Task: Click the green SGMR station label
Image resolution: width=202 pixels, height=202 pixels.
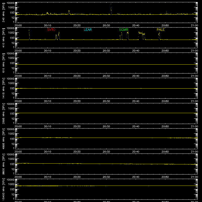Action: click(123, 30)
